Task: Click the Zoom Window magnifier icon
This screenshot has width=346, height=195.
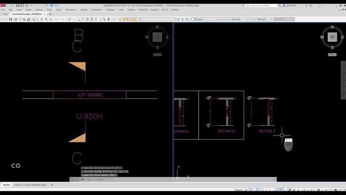Action: tap(78, 19)
